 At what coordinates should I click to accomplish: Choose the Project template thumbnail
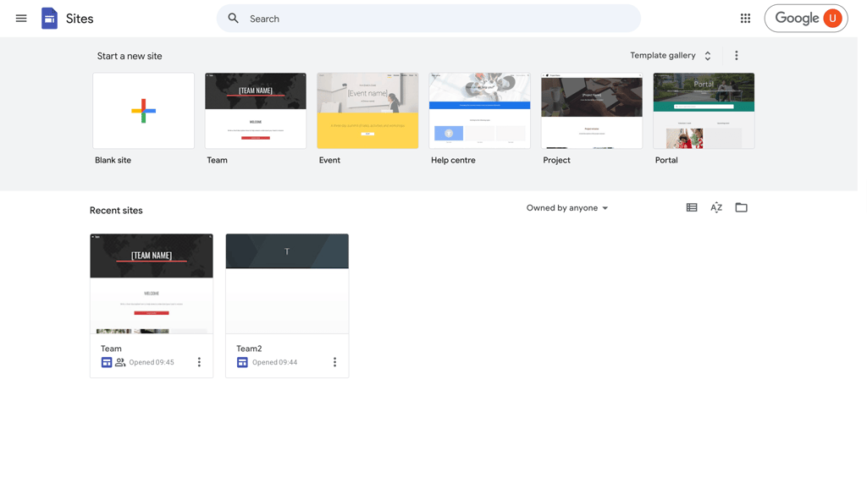pos(592,111)
